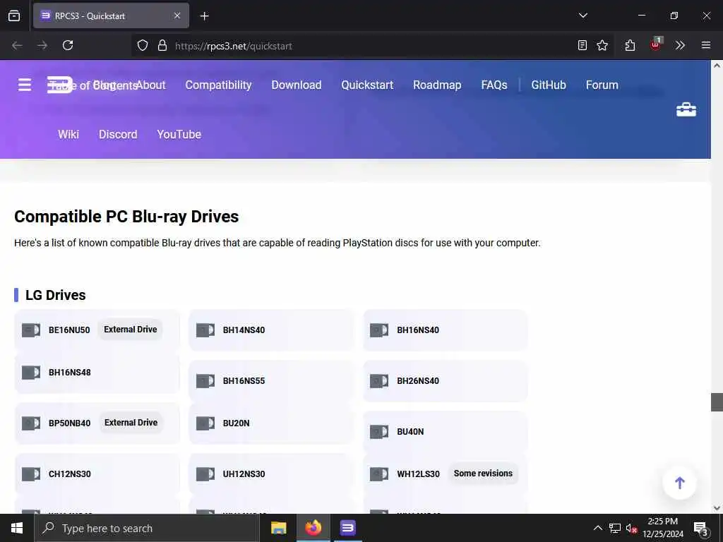
Task: Click the drive icon next to BU20N
Action: (x=205, y=423)
